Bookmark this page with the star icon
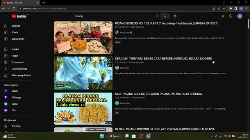Image resolution: width=250 pixels, height=140 pixels. point(224,9)
